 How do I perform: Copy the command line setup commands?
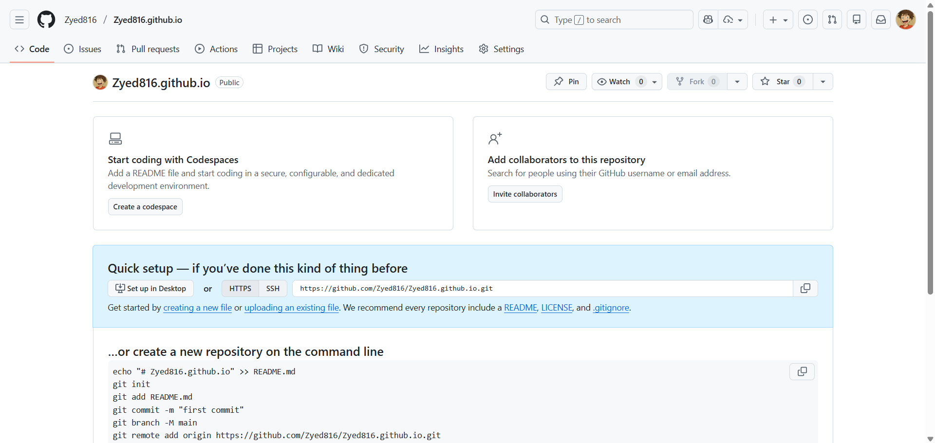802,372
